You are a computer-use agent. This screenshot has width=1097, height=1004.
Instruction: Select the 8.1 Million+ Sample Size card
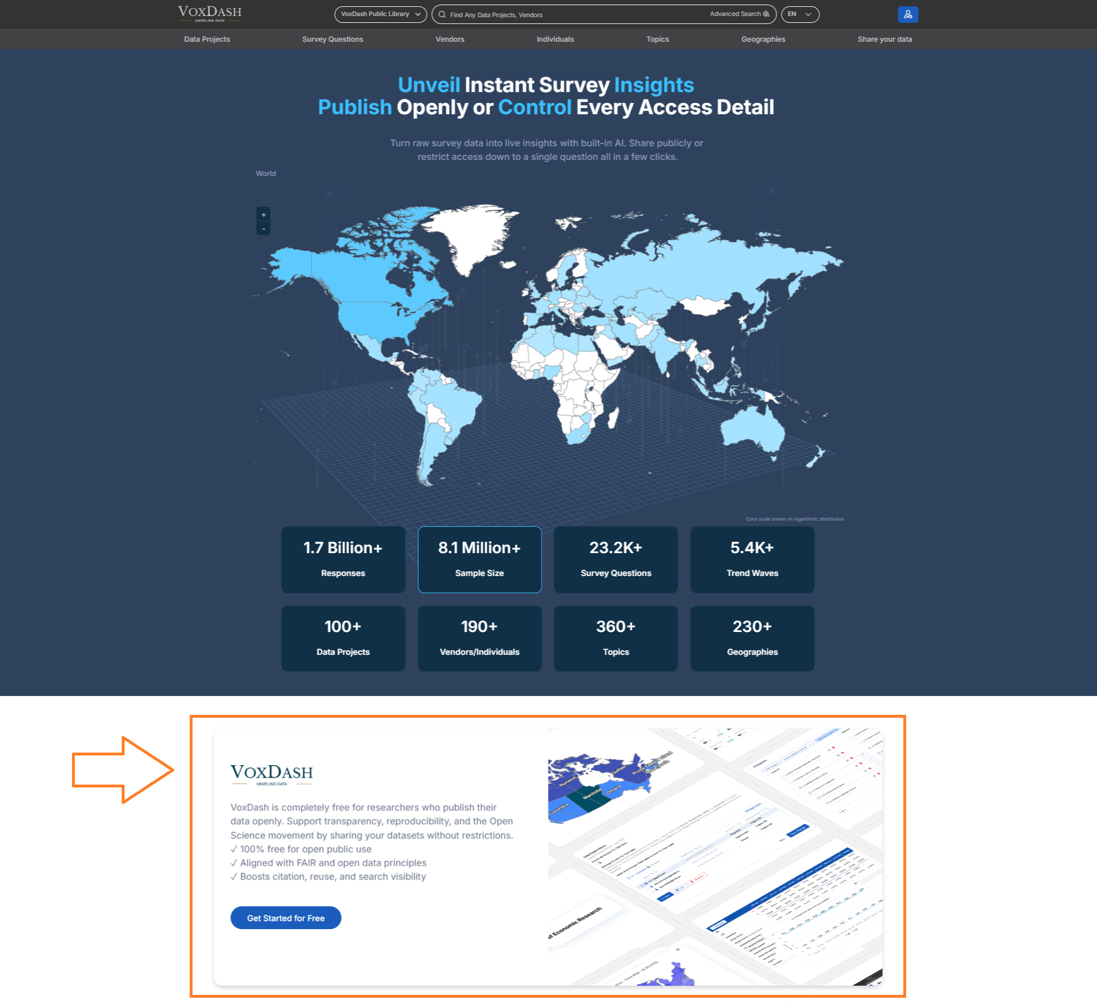tap(479, 559)
